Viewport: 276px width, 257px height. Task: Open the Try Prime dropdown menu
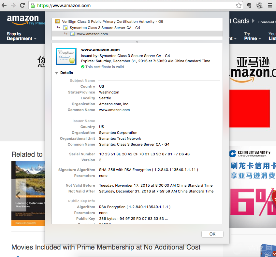(x=252, y=36)
